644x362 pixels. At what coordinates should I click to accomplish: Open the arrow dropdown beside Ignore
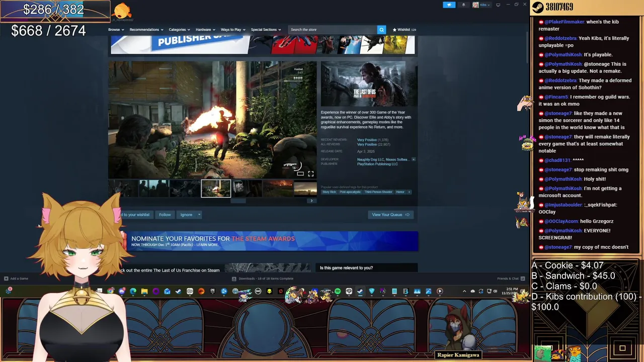coord(199,215)
